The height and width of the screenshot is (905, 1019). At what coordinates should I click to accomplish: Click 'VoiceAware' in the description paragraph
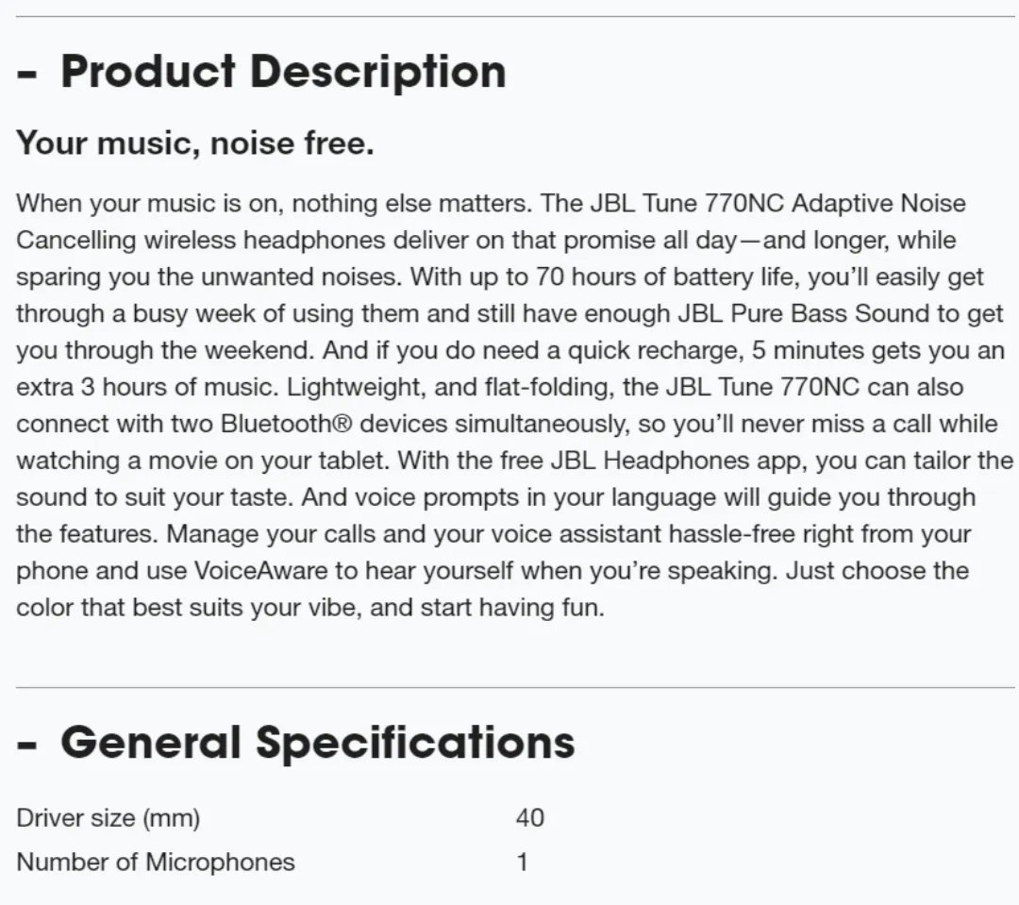(x=261, y=571)
